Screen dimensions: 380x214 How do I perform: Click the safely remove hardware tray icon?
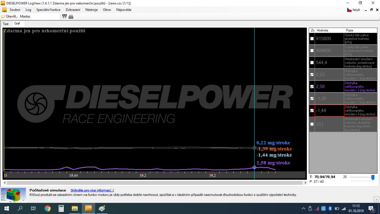pos(310,208)
